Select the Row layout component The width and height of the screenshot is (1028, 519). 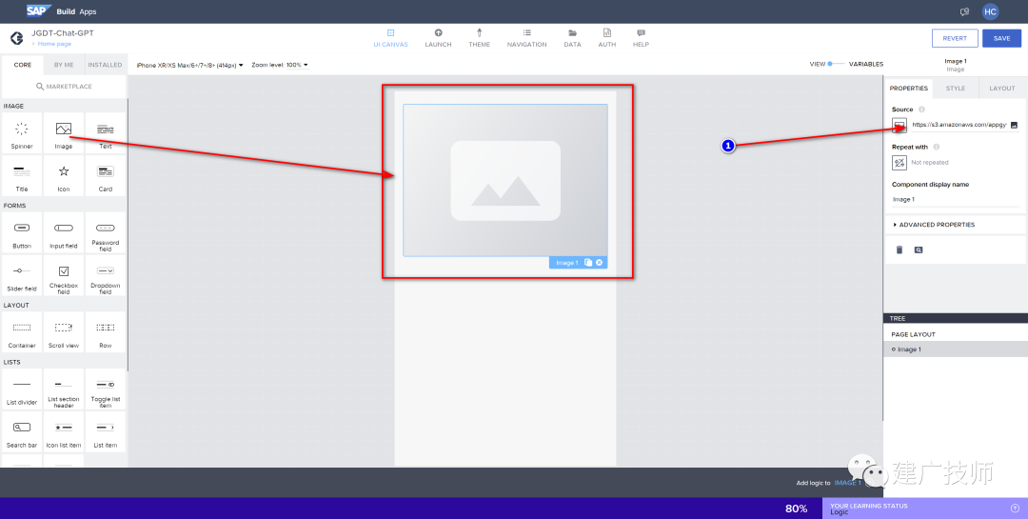click(x=105, y=332)
